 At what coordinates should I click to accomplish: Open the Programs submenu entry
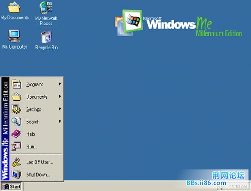[37, 84]
